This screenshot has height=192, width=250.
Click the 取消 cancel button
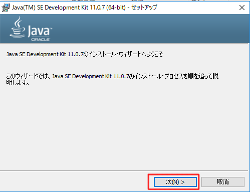(223, 182)
